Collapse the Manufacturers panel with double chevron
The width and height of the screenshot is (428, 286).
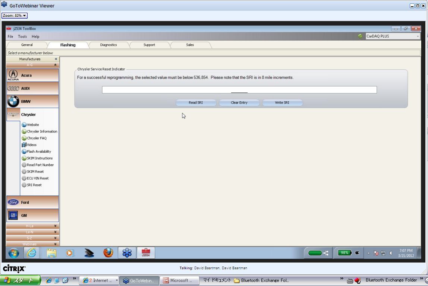click(x=56, y=59)
